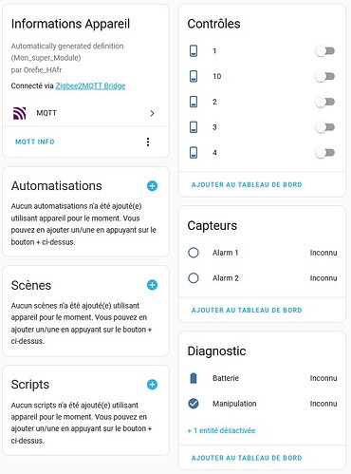Image resolution: width=351 pixels, height=474 pixels.
Task: Enable switch 3 toggle
Action: pos(325,127)
